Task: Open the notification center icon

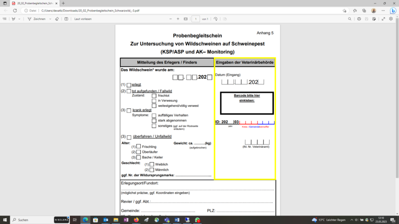Action: pyautogui.click(x=393, y=220)
